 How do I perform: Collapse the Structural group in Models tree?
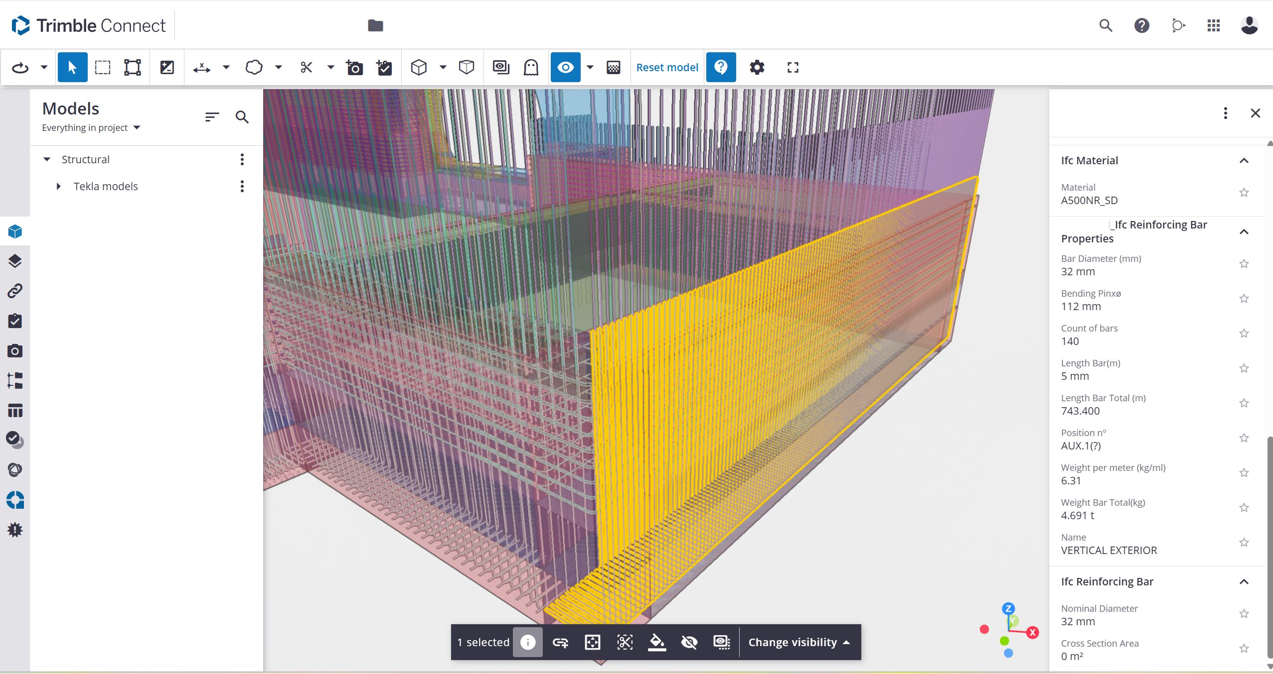click(47, 159)
